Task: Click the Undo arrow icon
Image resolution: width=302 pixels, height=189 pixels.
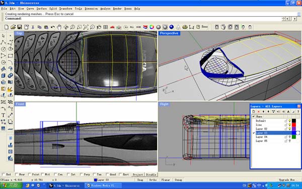Action: 52,27
